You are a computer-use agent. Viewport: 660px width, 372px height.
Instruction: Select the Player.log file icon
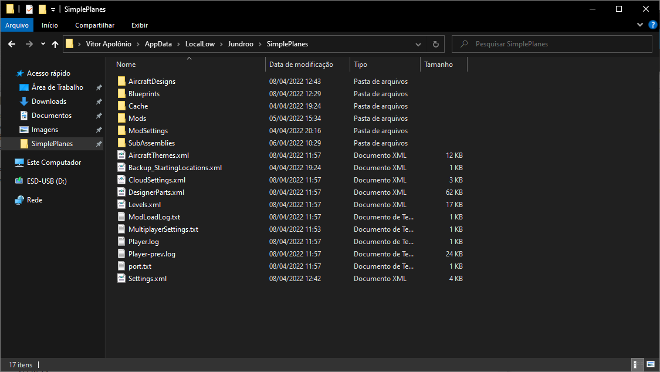pos(121,242)
